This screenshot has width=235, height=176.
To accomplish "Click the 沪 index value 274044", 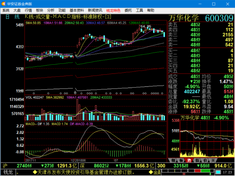I will (24, 166).
